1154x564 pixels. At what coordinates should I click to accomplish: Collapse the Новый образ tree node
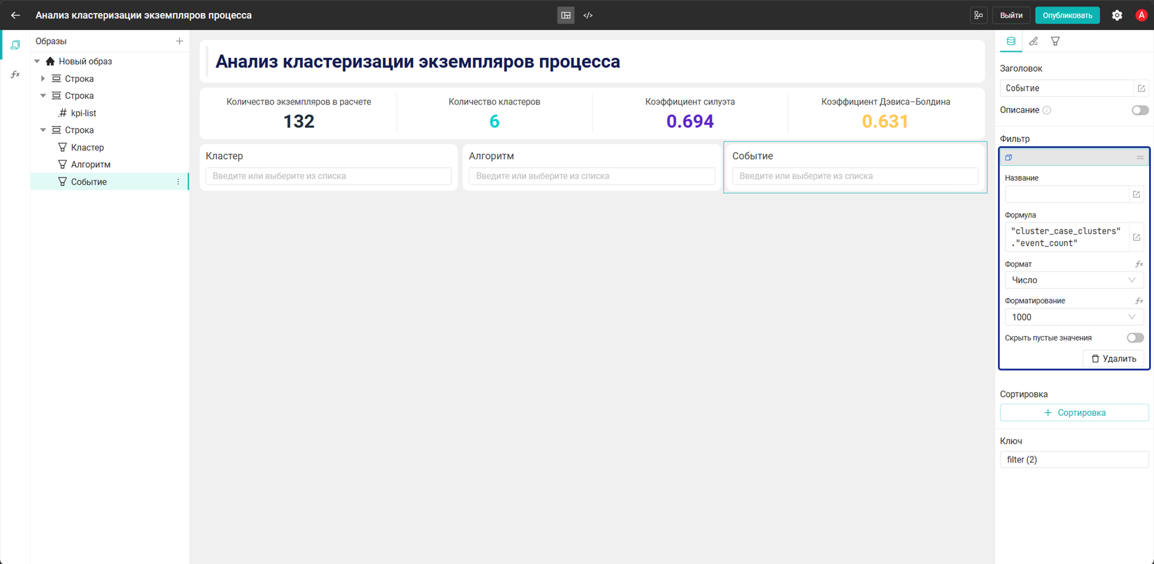[37, 61]
